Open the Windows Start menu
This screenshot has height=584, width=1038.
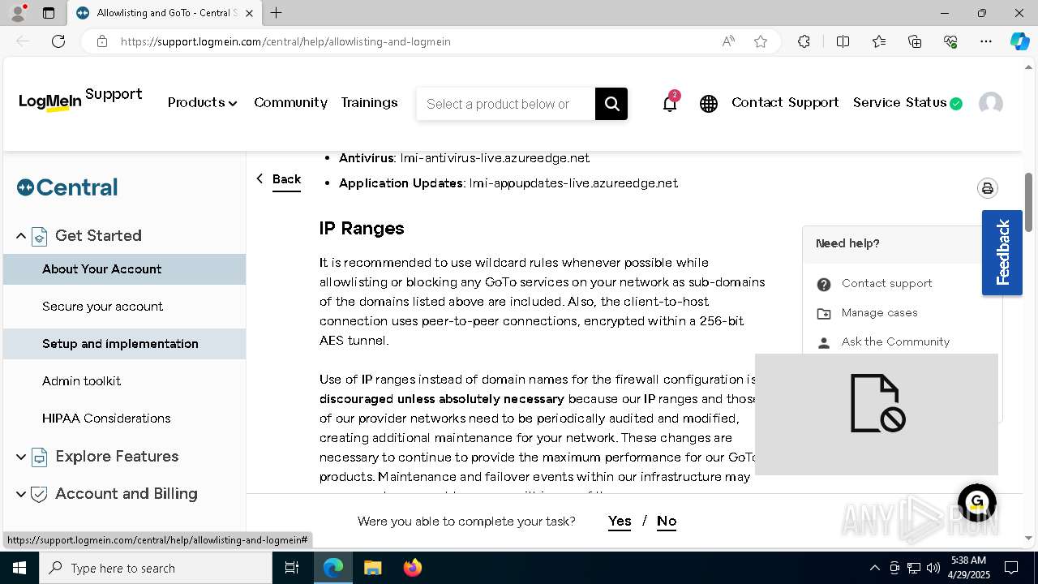pos(19,568)
